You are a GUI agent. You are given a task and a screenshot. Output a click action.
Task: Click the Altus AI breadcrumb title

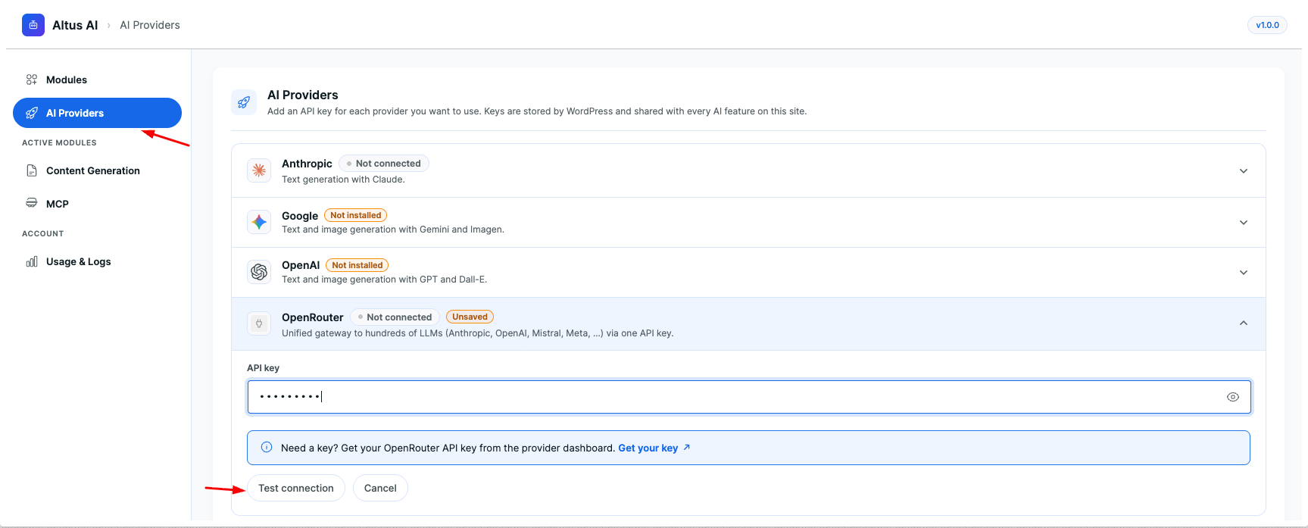[x=75, y=25]
